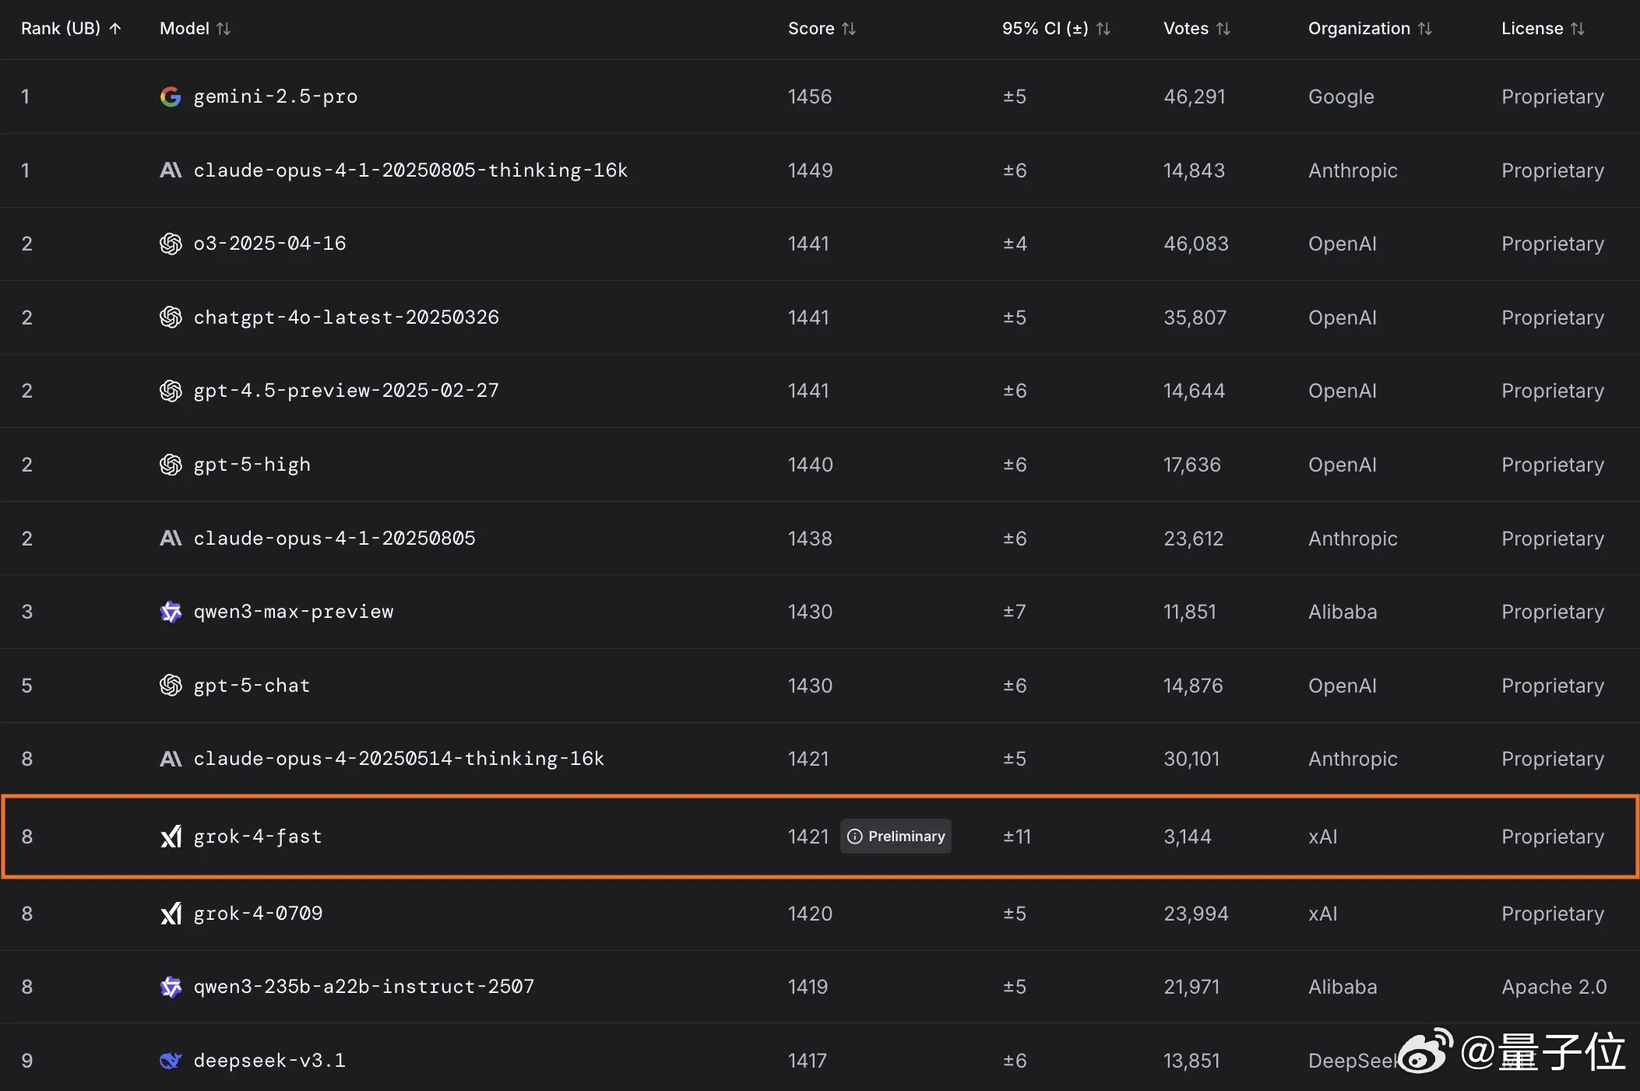This screenshot has width=1640, height=1091.
Task: Select claude-opus-4-20250514-thinking-16k model name
Action: [x=399, y=759]
